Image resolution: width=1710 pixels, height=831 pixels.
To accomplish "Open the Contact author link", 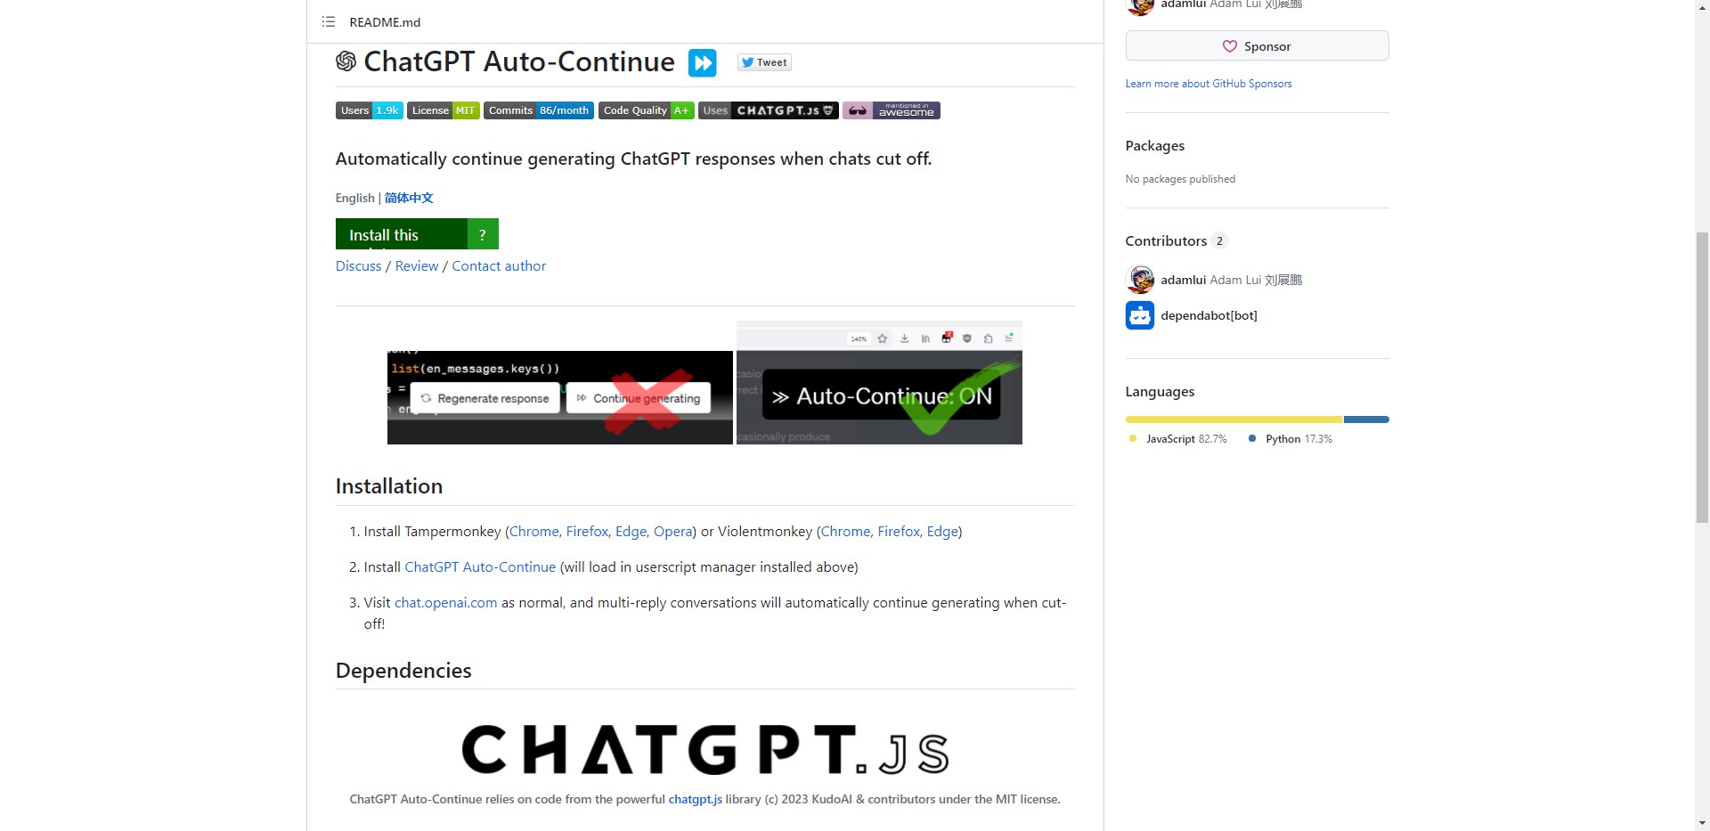I will [x=499, y=265].
